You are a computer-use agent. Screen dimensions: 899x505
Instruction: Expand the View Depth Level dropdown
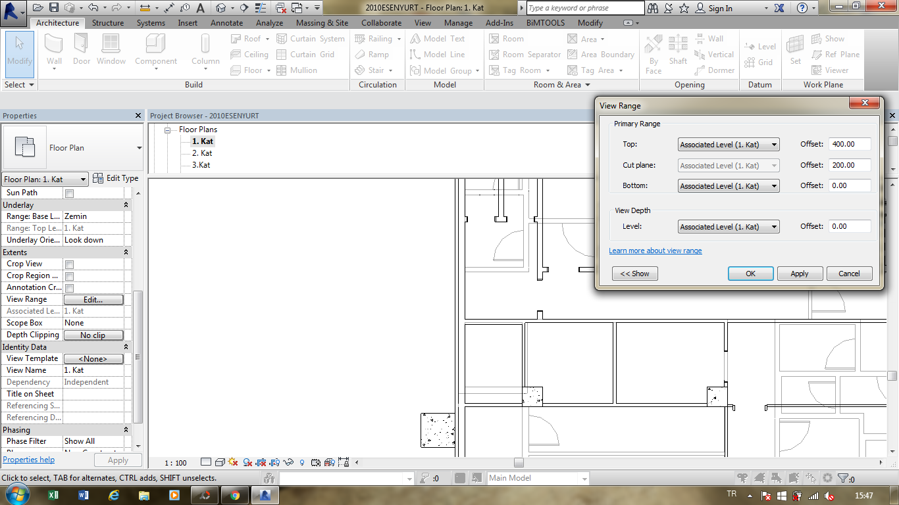point(729,227)
